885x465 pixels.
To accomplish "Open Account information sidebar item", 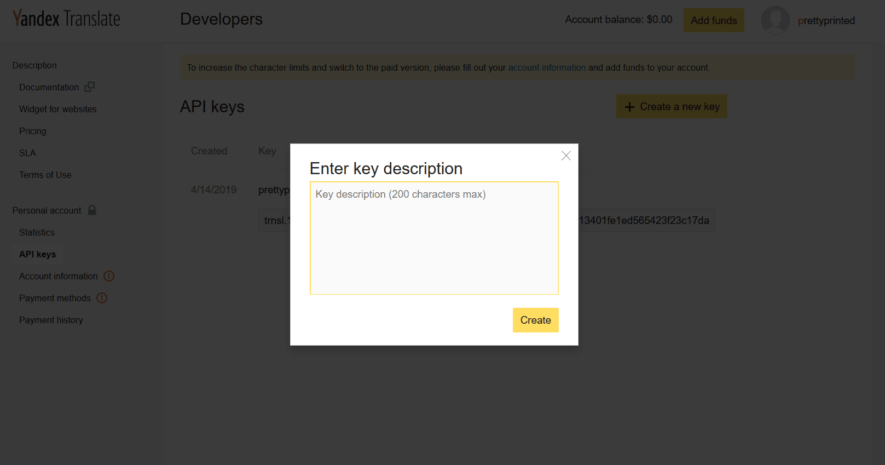I will pyautogui.click(x=58, y=276).
